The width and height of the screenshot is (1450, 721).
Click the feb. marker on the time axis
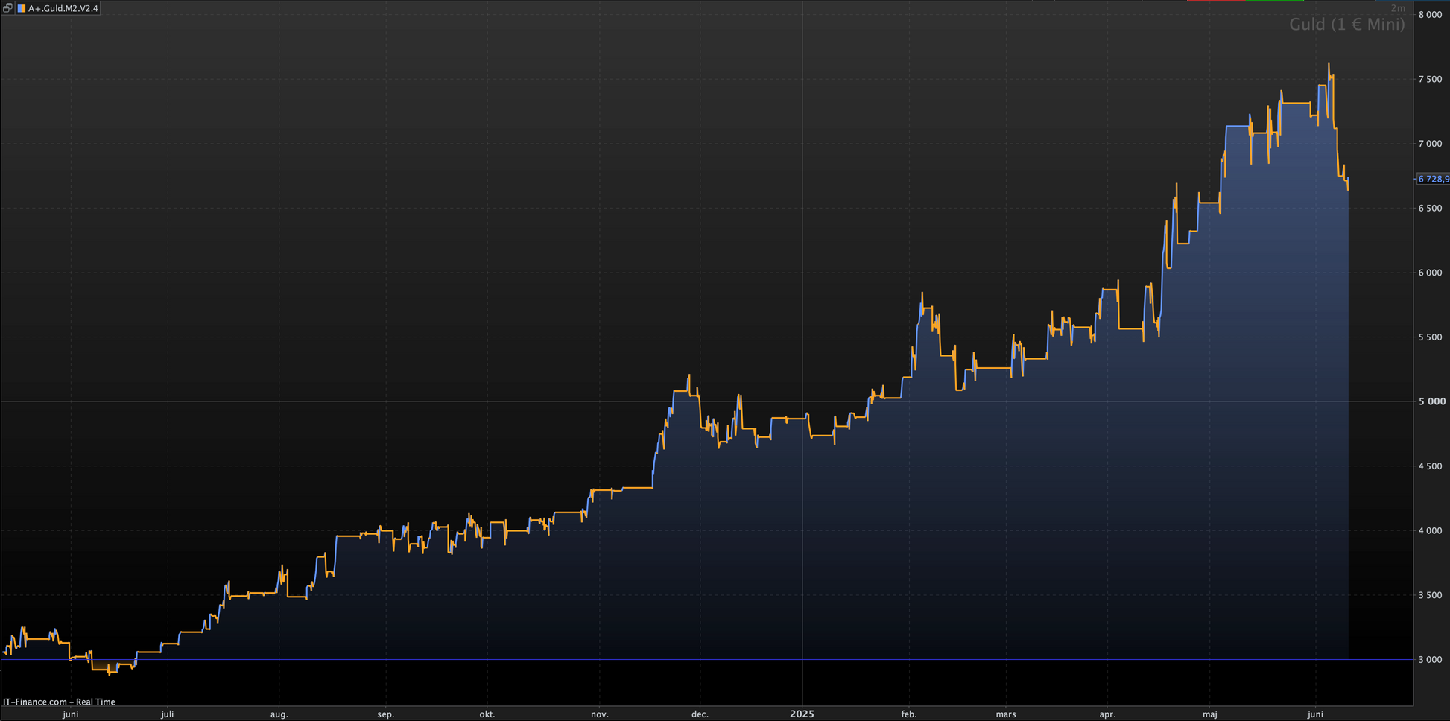tap(908, 714)
